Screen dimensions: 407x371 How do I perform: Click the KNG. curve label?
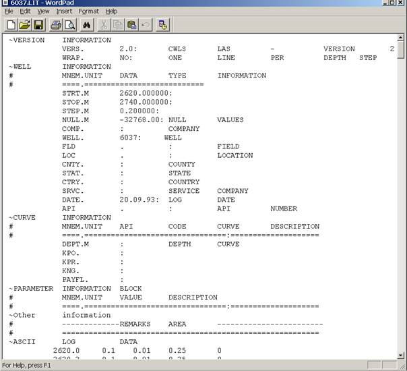coord(71,270)
